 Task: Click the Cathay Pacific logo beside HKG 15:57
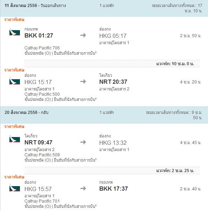tap(15, 188)
